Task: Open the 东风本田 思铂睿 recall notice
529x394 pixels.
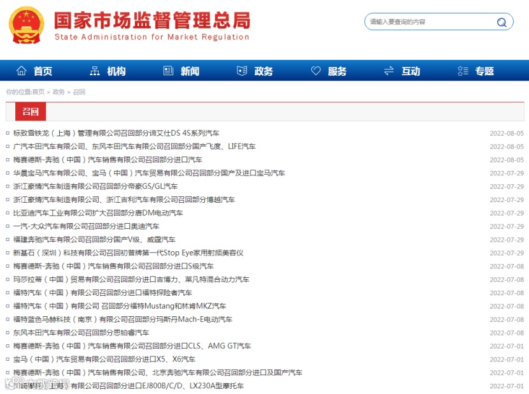Action: (81, 333)
